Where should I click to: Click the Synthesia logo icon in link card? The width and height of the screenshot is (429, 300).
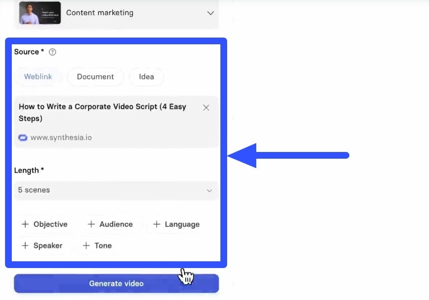pyautogui.click(x=23, y=137)
